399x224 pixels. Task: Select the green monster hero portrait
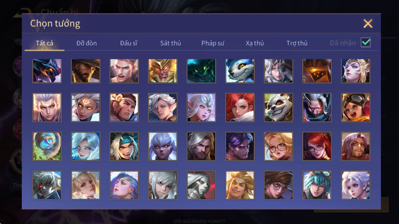point(201,71)
